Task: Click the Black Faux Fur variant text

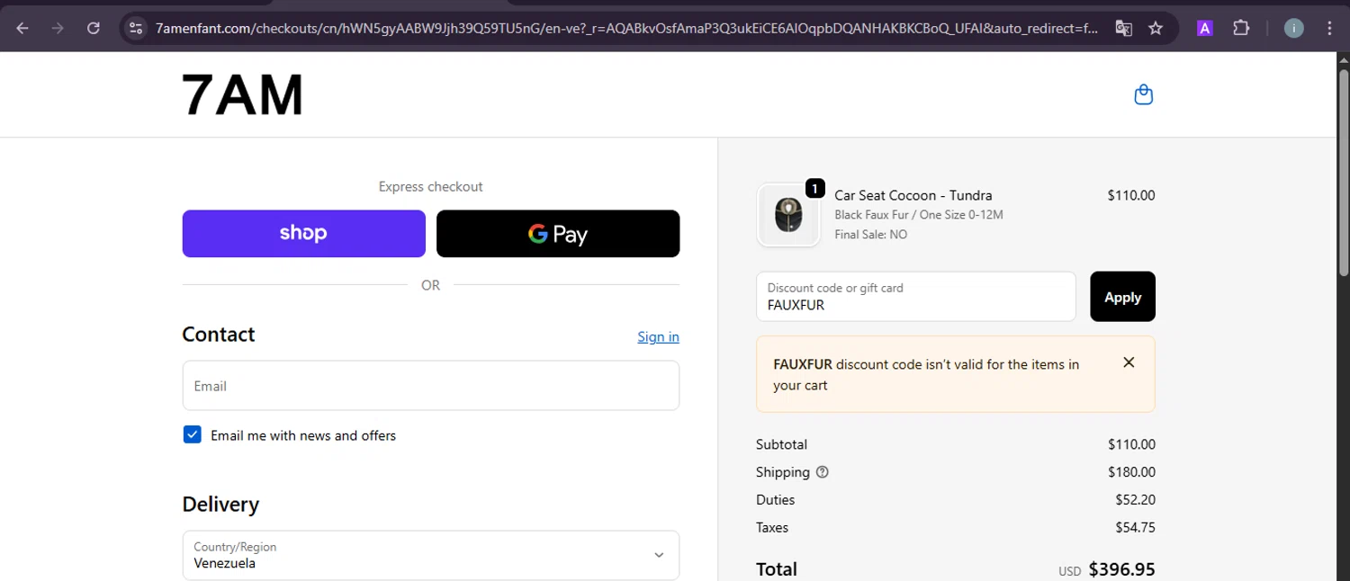Action: [919, 215]
